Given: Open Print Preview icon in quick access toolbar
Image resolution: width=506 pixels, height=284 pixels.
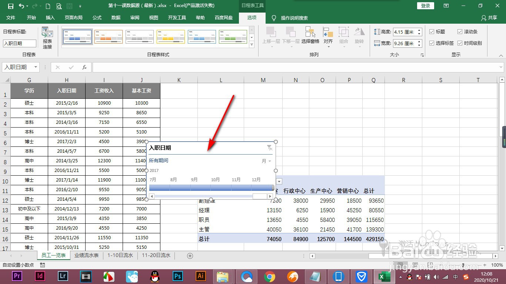Looking at the screenshot, I should (x=59, y=6).
